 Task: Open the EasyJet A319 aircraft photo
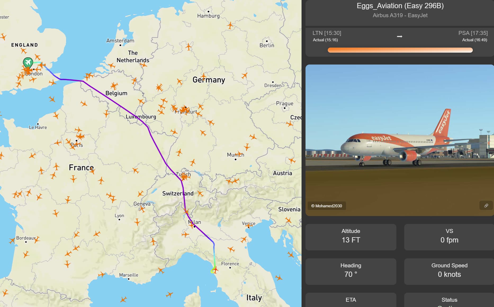[x=400, y=140]
